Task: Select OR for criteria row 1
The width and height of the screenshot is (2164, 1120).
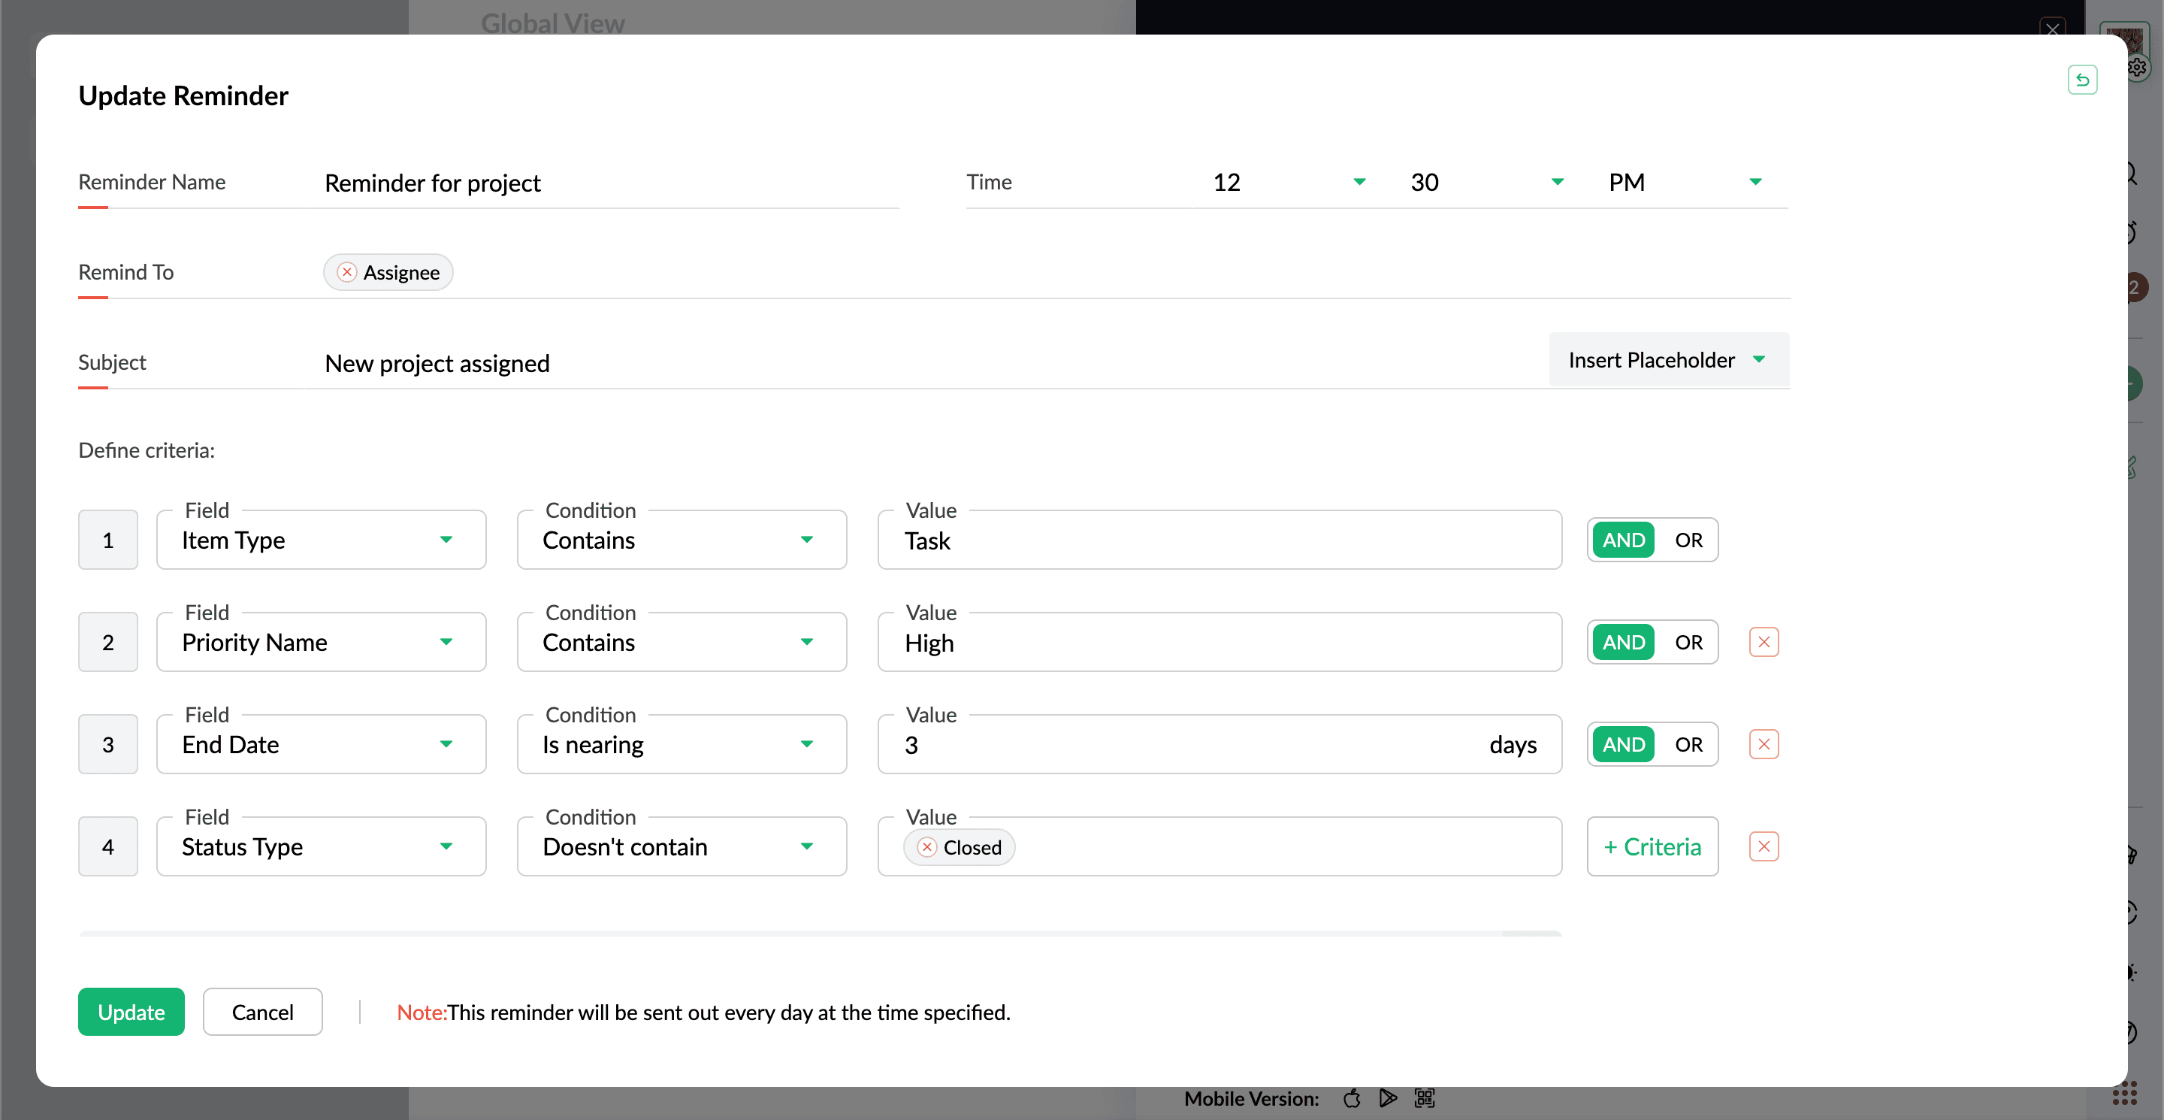Action: coord(1688,540)
